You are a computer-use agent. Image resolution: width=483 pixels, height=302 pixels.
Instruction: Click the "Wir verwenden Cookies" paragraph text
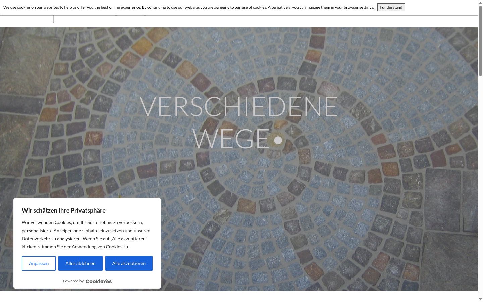click(86, 235)
